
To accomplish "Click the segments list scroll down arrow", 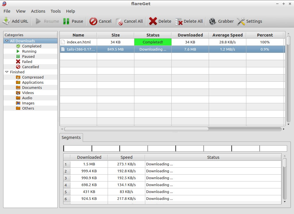I will pos(285,202).
